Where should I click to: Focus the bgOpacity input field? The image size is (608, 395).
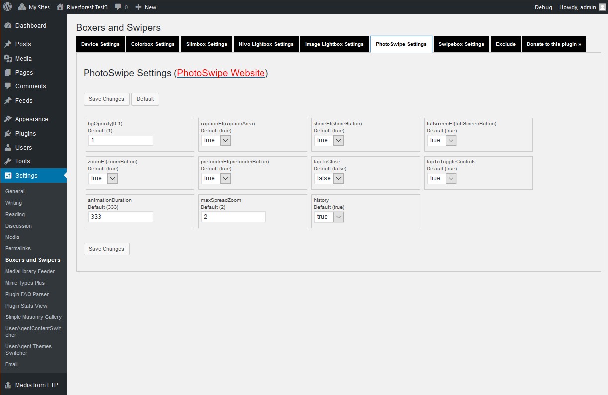[121, 140]
